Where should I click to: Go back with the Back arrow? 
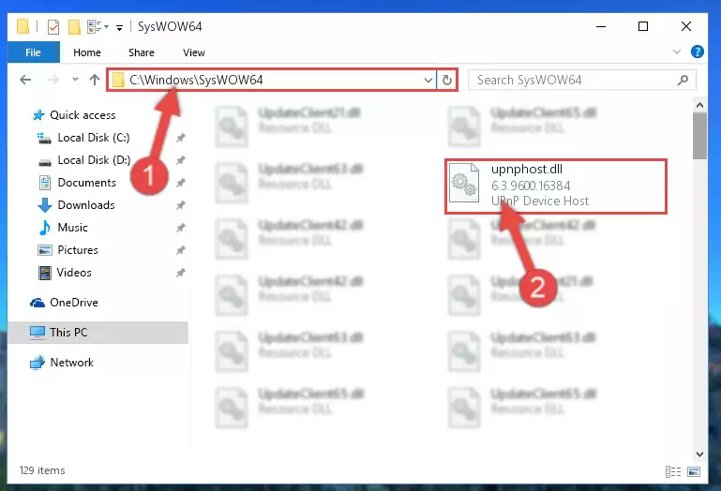(25, 80)
